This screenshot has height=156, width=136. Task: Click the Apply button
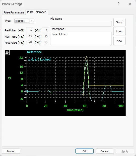point(125,151)
